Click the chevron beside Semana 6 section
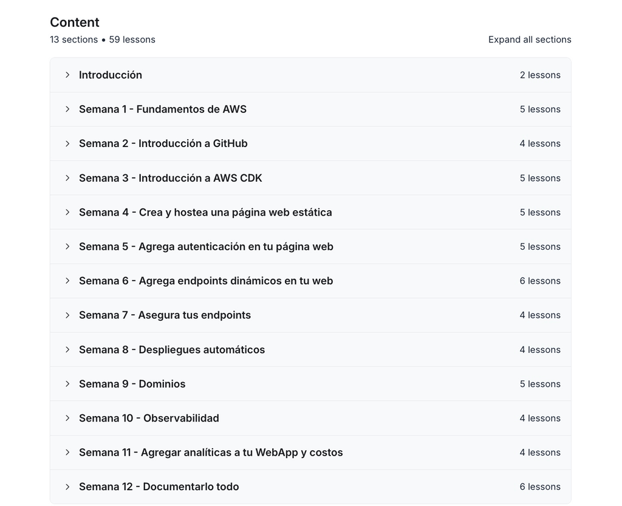Screen dimensions: 622x506 67,281
